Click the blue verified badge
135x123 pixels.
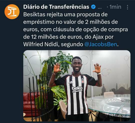coord(93,7)
